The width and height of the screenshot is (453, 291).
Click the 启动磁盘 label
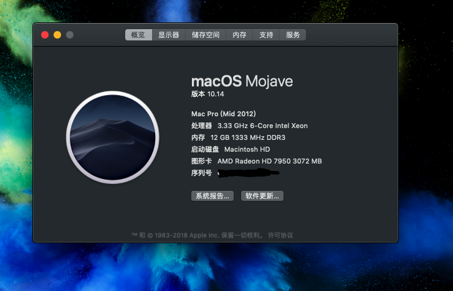205,149
